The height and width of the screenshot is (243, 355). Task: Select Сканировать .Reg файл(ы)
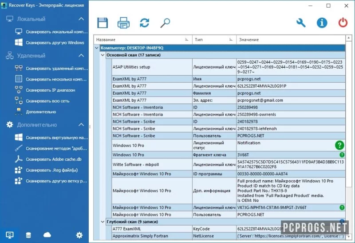tap(47, 170)
